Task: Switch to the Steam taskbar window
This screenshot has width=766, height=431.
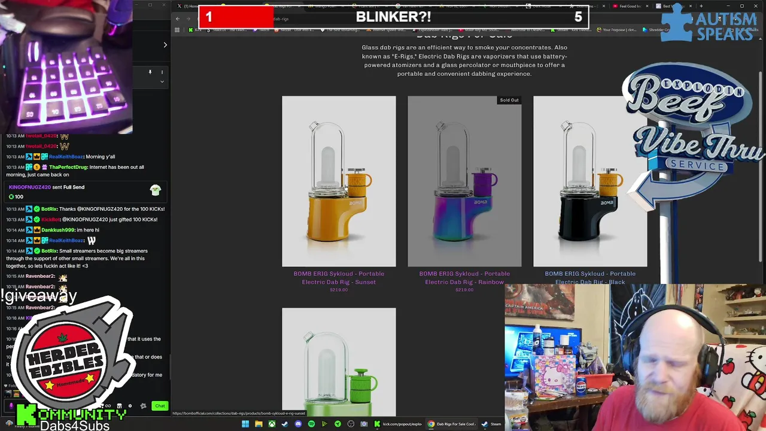Action: pos(493,424)
